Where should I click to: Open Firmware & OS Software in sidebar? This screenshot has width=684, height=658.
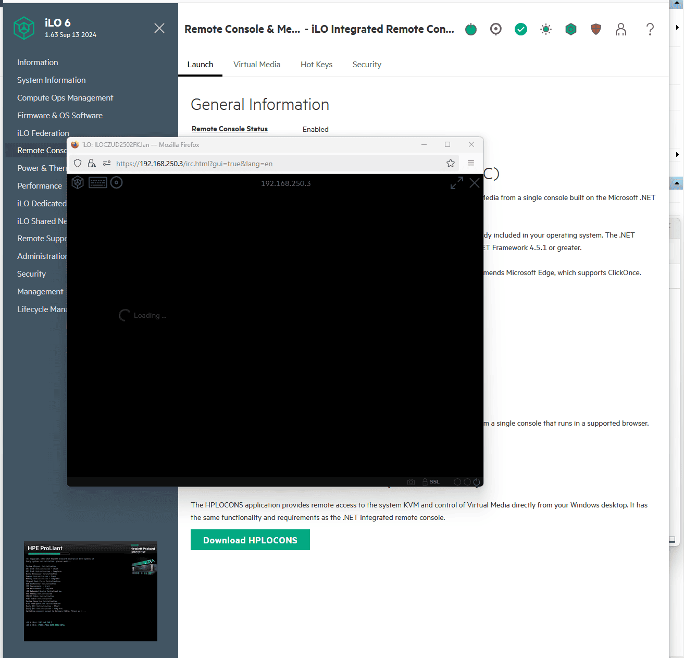point(60,116)
